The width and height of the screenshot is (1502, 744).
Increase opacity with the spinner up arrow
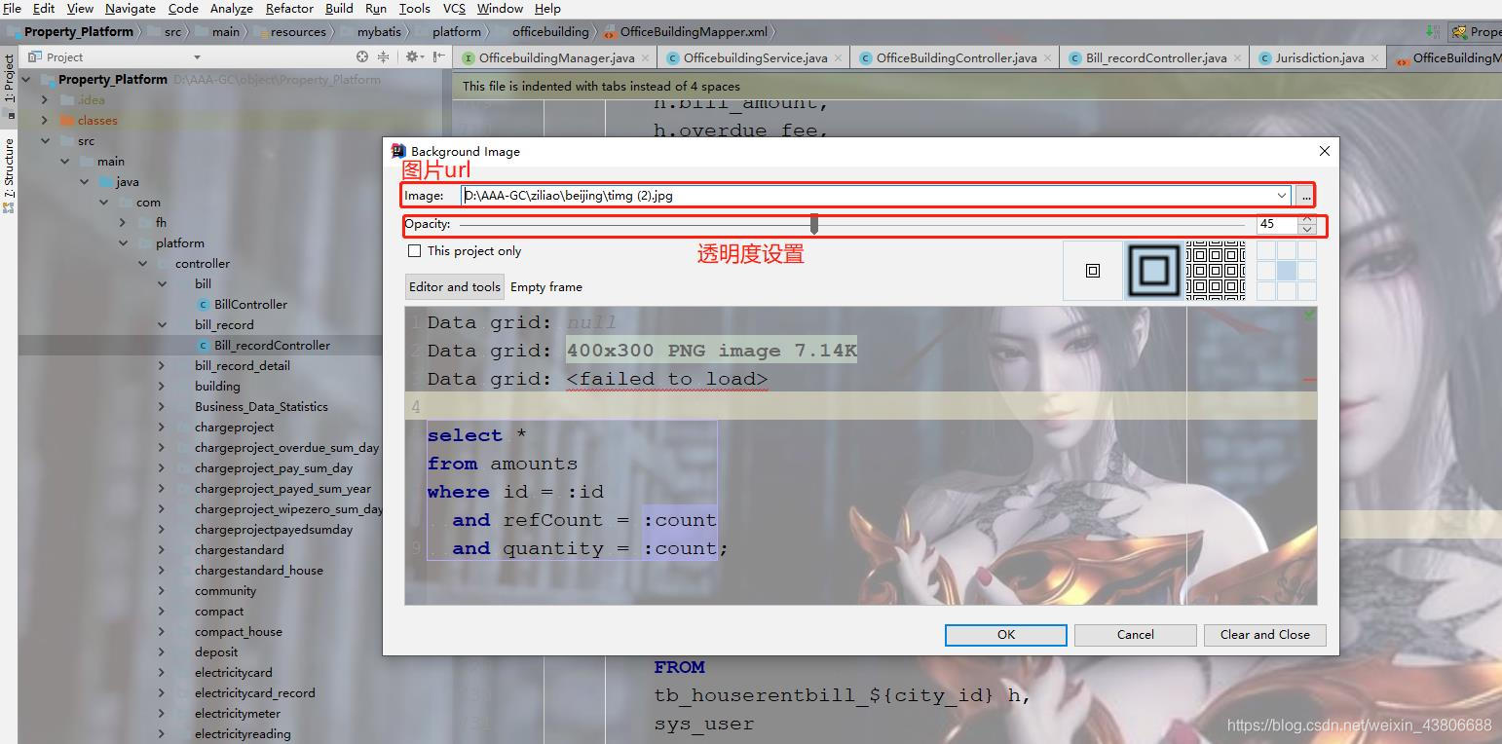[x=1307, y=219]
